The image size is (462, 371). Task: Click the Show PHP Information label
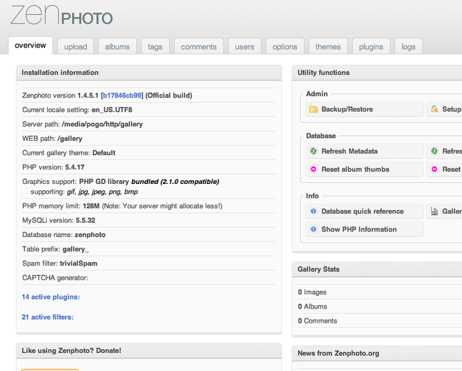point(359,229)
